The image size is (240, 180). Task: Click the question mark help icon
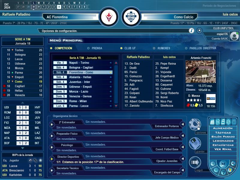(x=223, y=172)
